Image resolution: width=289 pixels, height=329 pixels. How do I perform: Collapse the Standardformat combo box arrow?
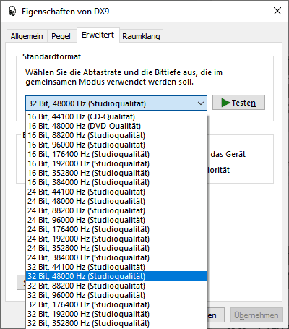click(201, 103)
